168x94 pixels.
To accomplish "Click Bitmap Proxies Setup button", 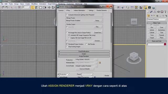I will pyautogui.click(x=97, y=21).
